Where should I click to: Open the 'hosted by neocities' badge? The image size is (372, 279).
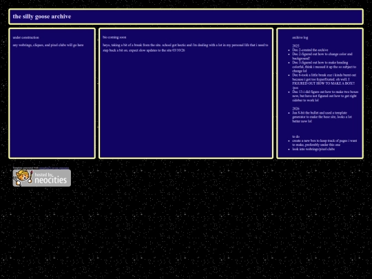(x=42, y=178)
